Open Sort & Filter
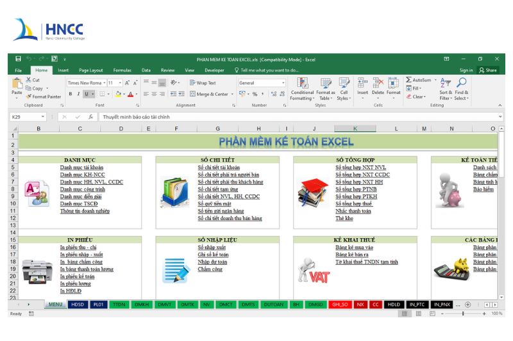The image size is (513, 341). (446, 89)
